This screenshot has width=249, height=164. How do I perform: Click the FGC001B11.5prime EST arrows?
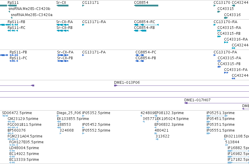13,128
